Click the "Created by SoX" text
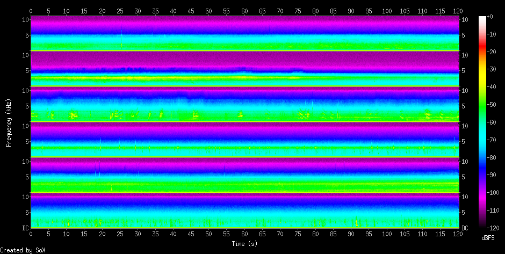 23,250
